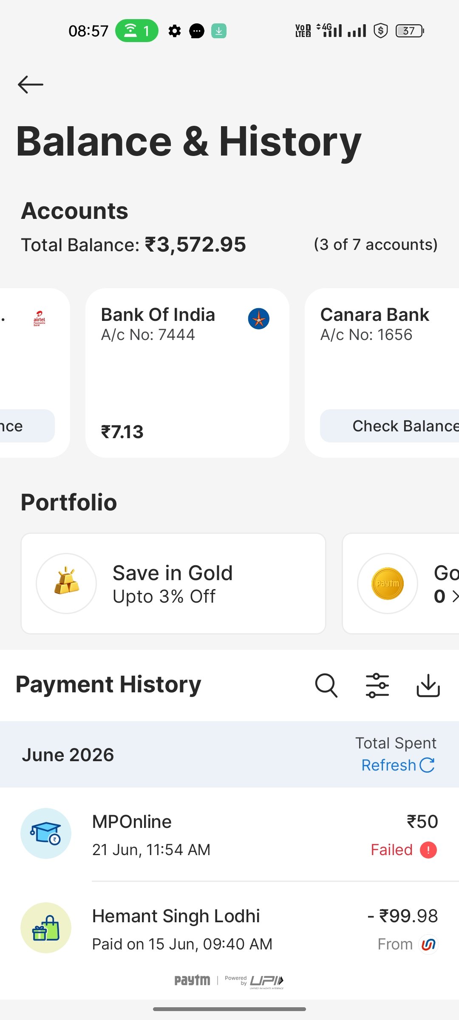
Task: Tap the Bank Of India logo
Action: click(258, 319)
